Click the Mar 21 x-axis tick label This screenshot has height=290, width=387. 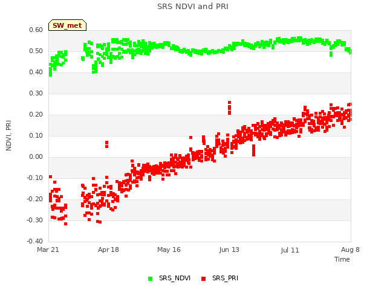(x=48, y=250)
